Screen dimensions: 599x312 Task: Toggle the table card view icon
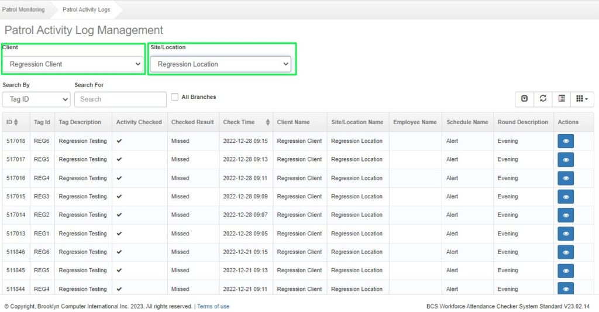tap(562, 99)
